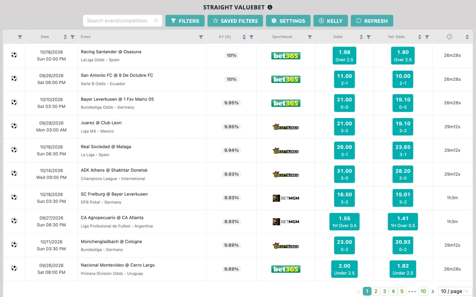The height and width of the screenshot is (297, 476).
Task: Go to the next page arrow
Action: click(433, 291)
